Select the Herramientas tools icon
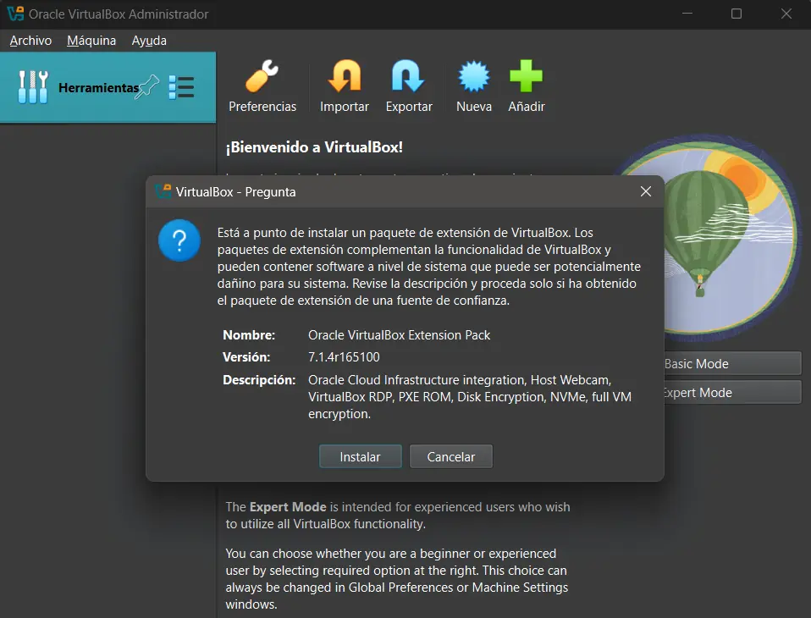 pyautogui.click(x=33, y=86)
